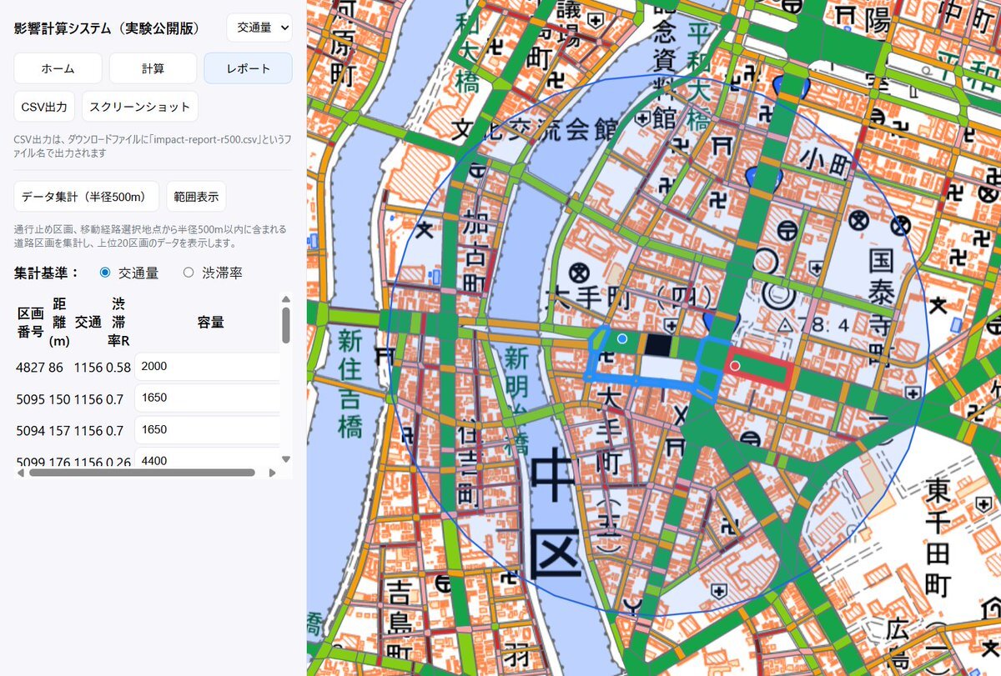
Task: Switch to the 計算 tab
Action: pos(153,68)
